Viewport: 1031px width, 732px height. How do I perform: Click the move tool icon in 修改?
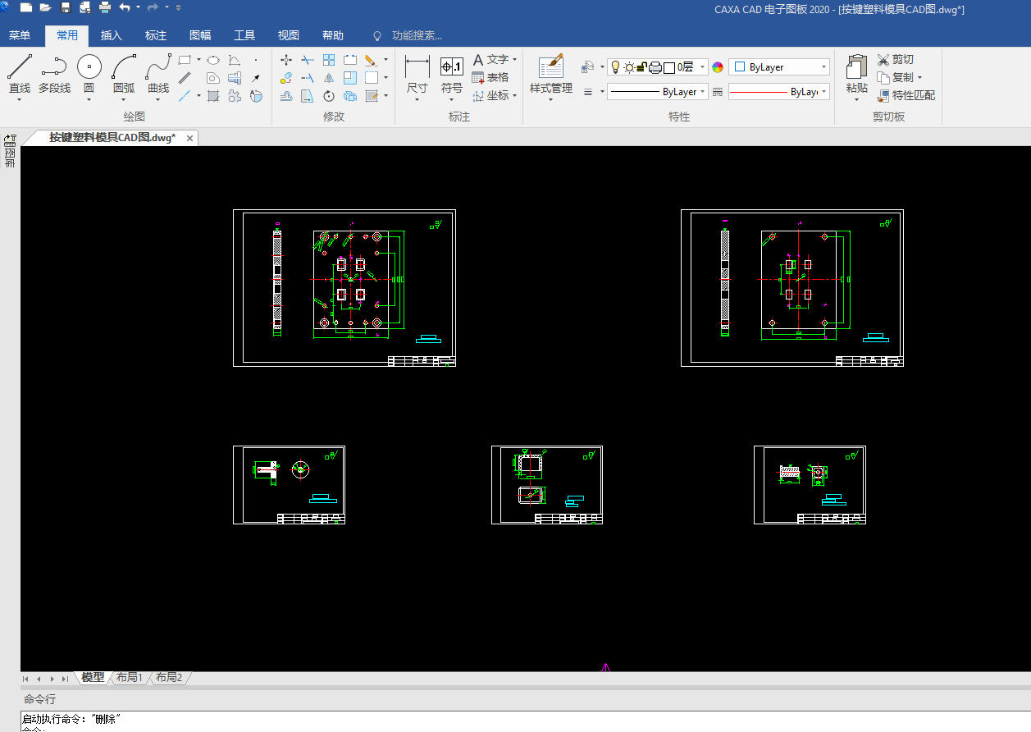(286, 60)
